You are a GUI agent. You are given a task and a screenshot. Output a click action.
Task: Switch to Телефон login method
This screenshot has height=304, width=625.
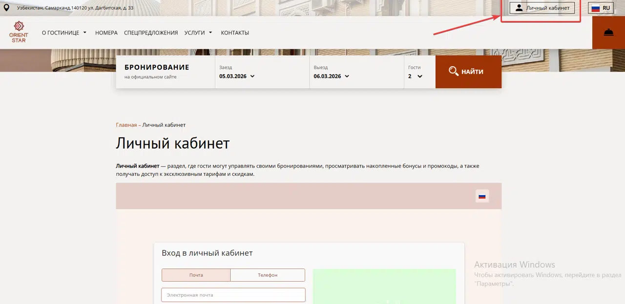point(268,275)
